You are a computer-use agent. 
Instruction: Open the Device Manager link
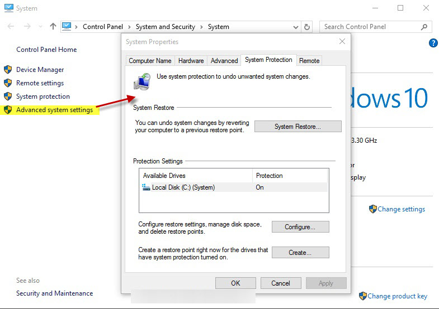click(x=40, y=70)
